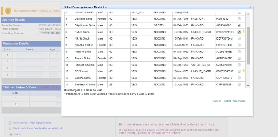Click the LB berth cell for Sandeep Kr Sinha
The height and width of the screenshot is (137, 278).
(x=110, y=84)
